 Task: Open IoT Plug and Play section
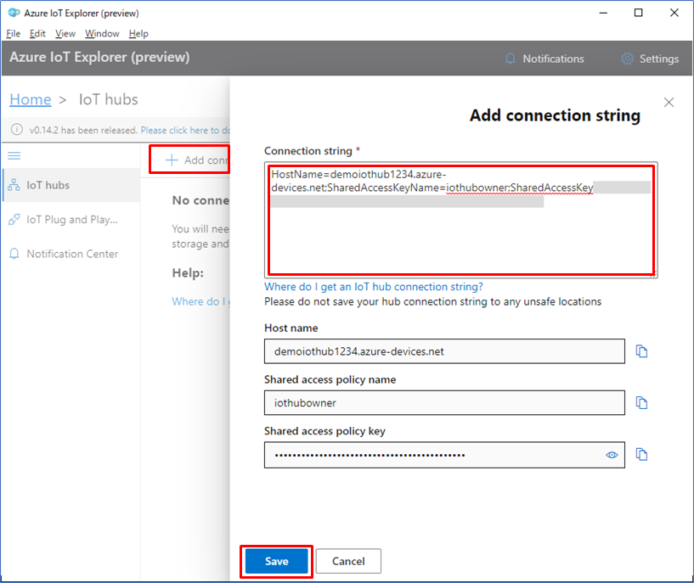tap(71, 219)
